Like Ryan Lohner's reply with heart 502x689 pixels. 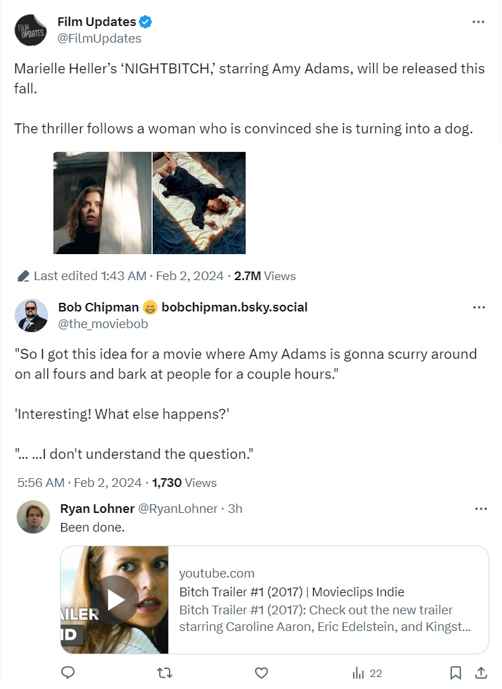click(x=262, y=672)
